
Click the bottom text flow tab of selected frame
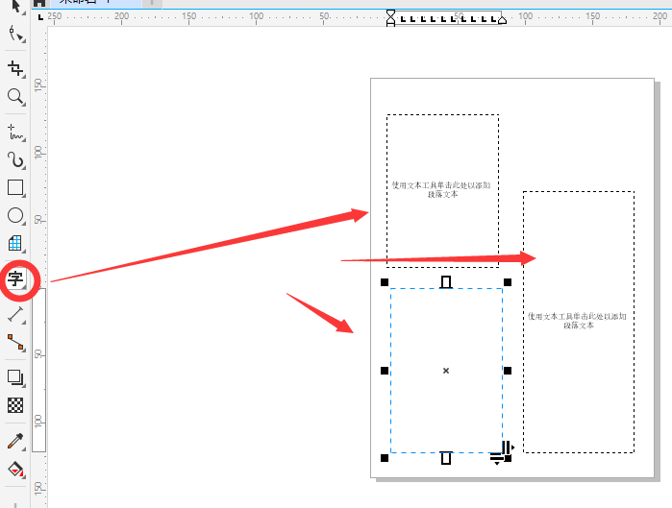coord(446,458)
